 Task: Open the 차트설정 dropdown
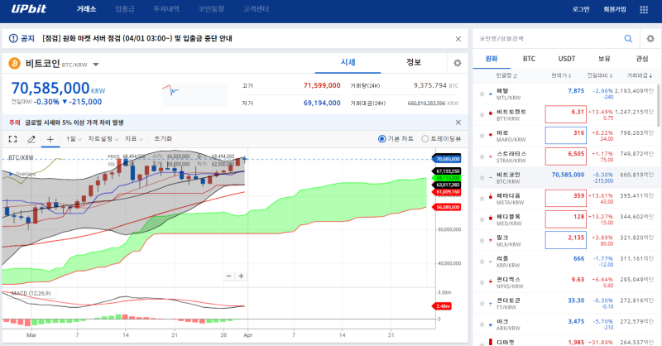(103, 139)
